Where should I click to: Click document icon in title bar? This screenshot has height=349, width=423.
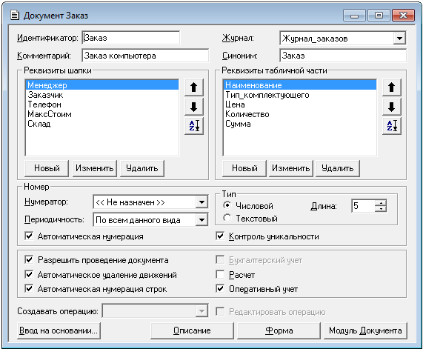coord(15,15)
